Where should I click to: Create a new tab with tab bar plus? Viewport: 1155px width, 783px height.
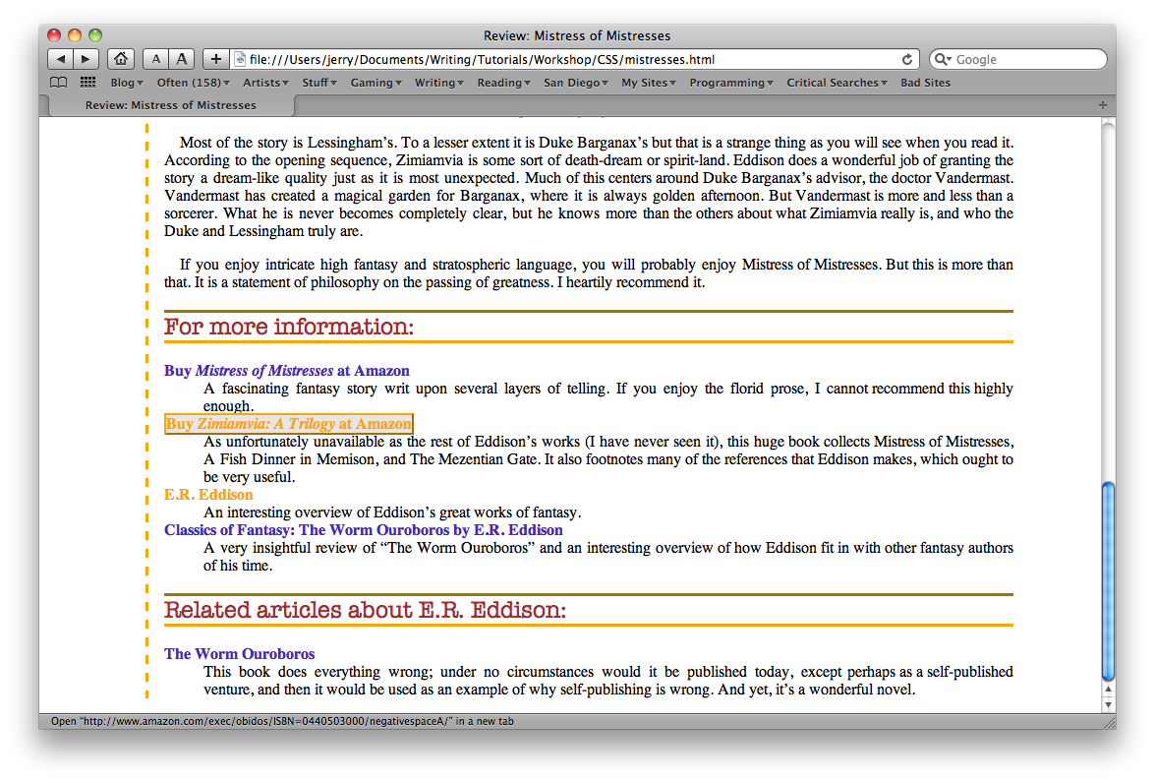pos(1102,104)
